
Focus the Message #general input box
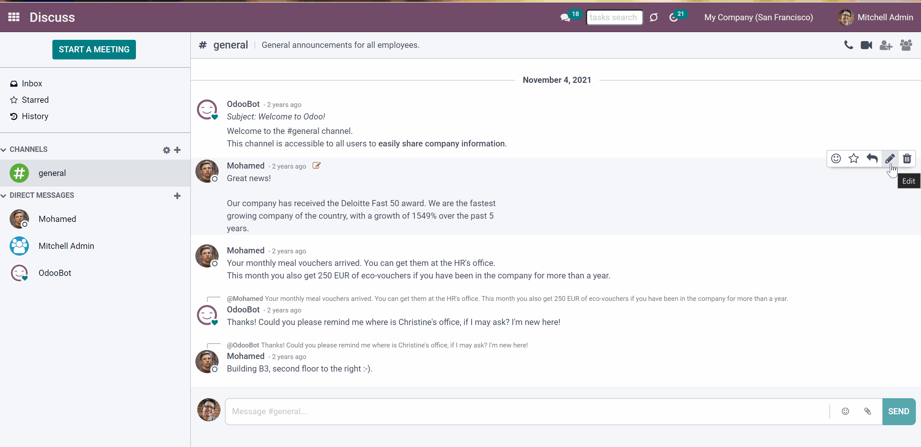point(527,412)
